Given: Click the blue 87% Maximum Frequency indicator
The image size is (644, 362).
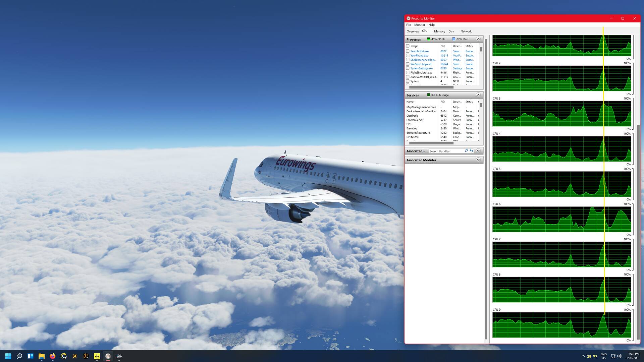Looking at the screenshot, I should tap(453, 39).
